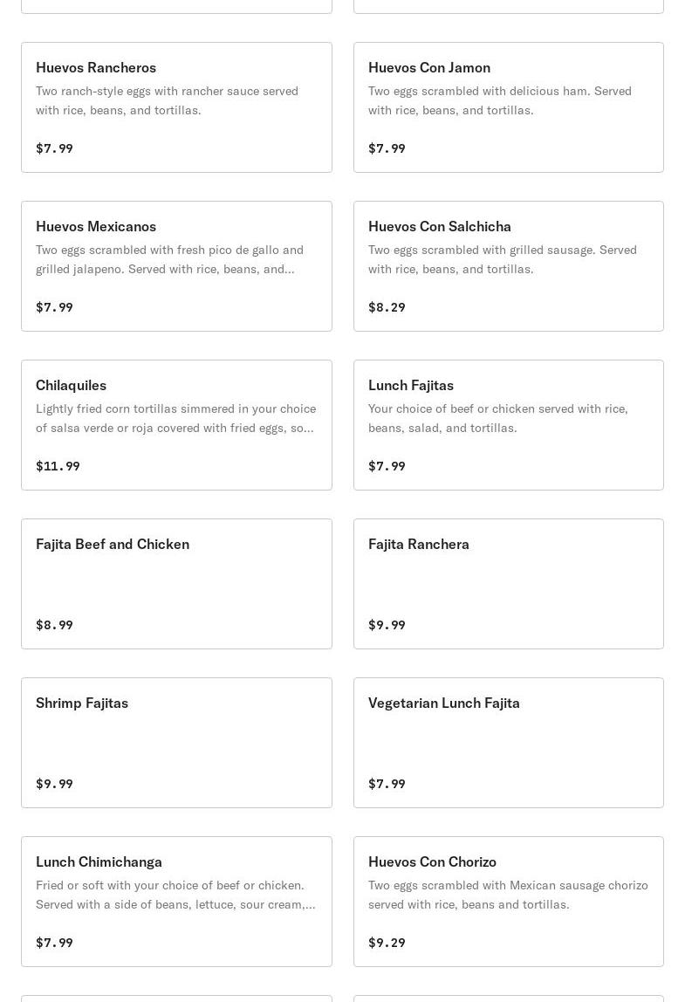Open the Vegetarian Lunch Fajita card
685x1002 pixels.
tap(444, 703)
